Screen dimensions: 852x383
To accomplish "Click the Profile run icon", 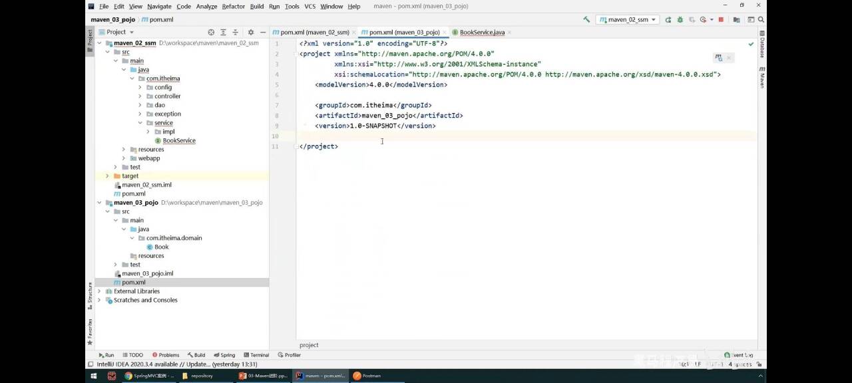I will tap(704, 19).
